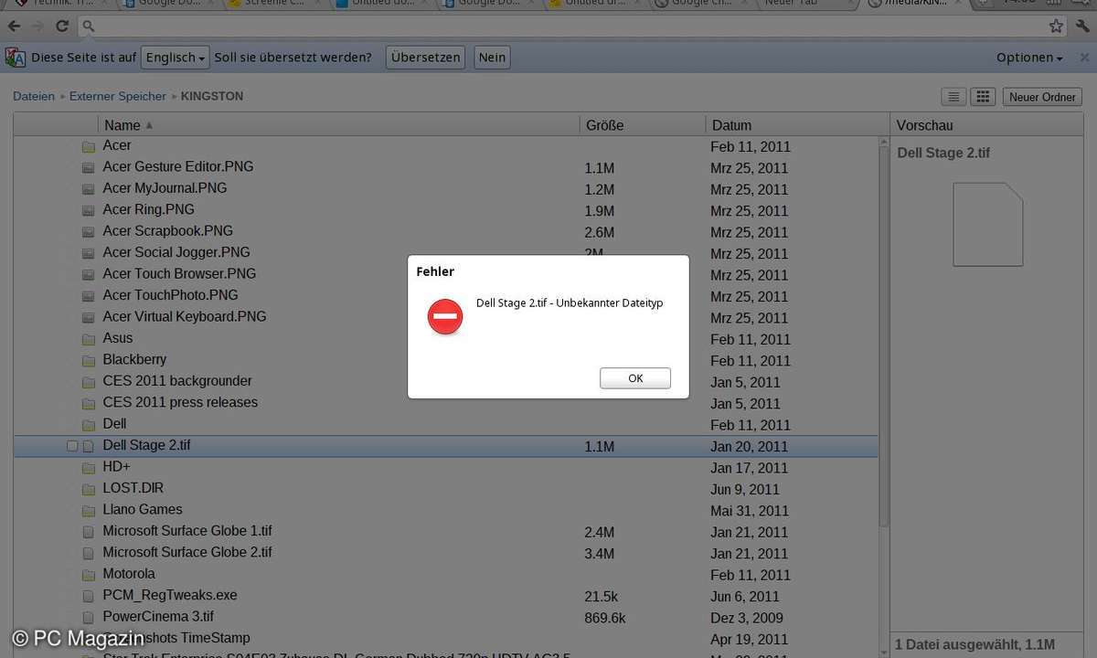The width and height of the screenshot is (1097, 658).
Task: Select the file name Acer Touch Browser.PNG
Action: [179, 273]
